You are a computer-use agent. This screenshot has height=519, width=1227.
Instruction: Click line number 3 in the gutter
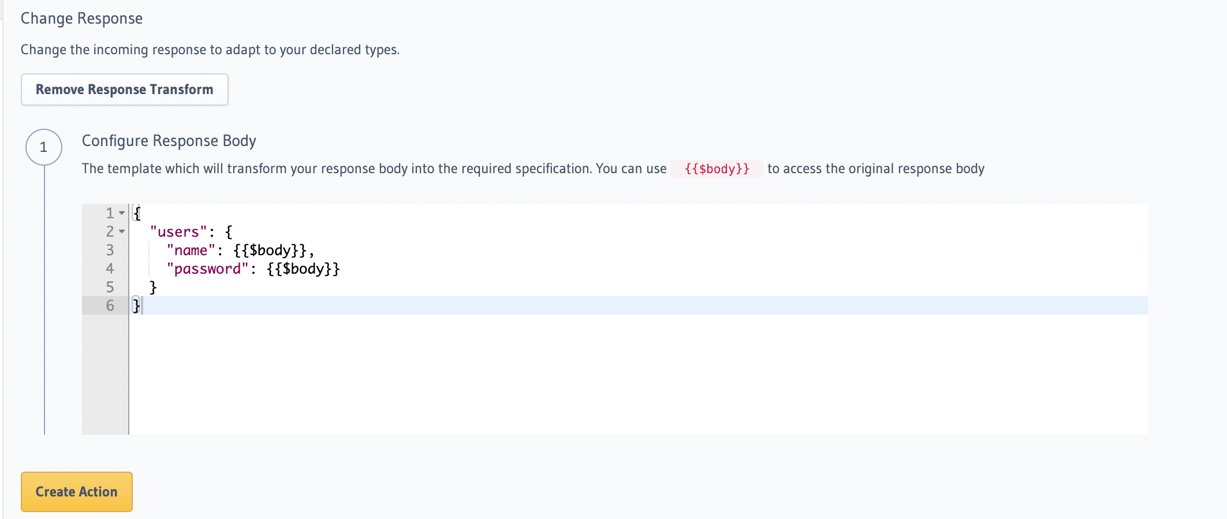[110, 250]
